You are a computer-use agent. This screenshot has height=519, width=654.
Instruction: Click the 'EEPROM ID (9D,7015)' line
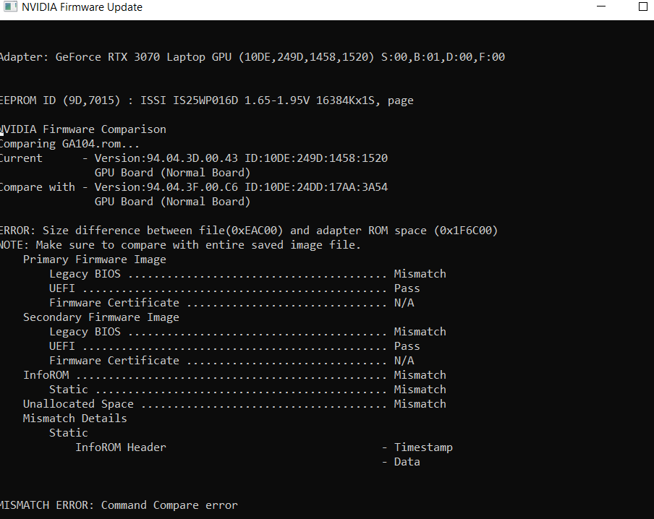207,100
